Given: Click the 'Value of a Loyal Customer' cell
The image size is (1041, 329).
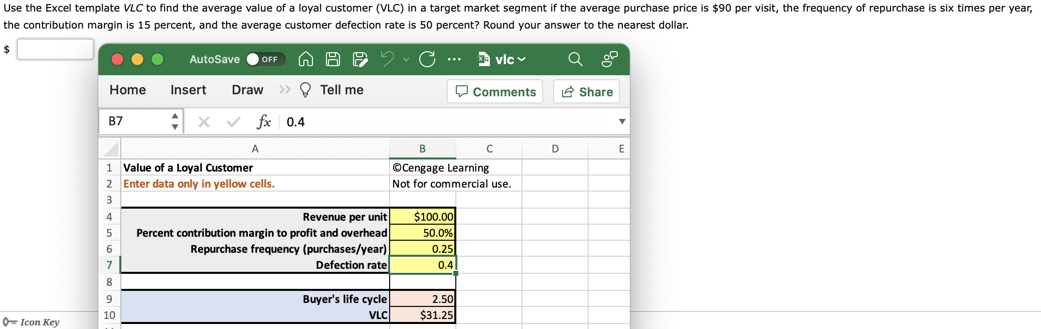Looking at the screenshot, I should tap(255, 168).
